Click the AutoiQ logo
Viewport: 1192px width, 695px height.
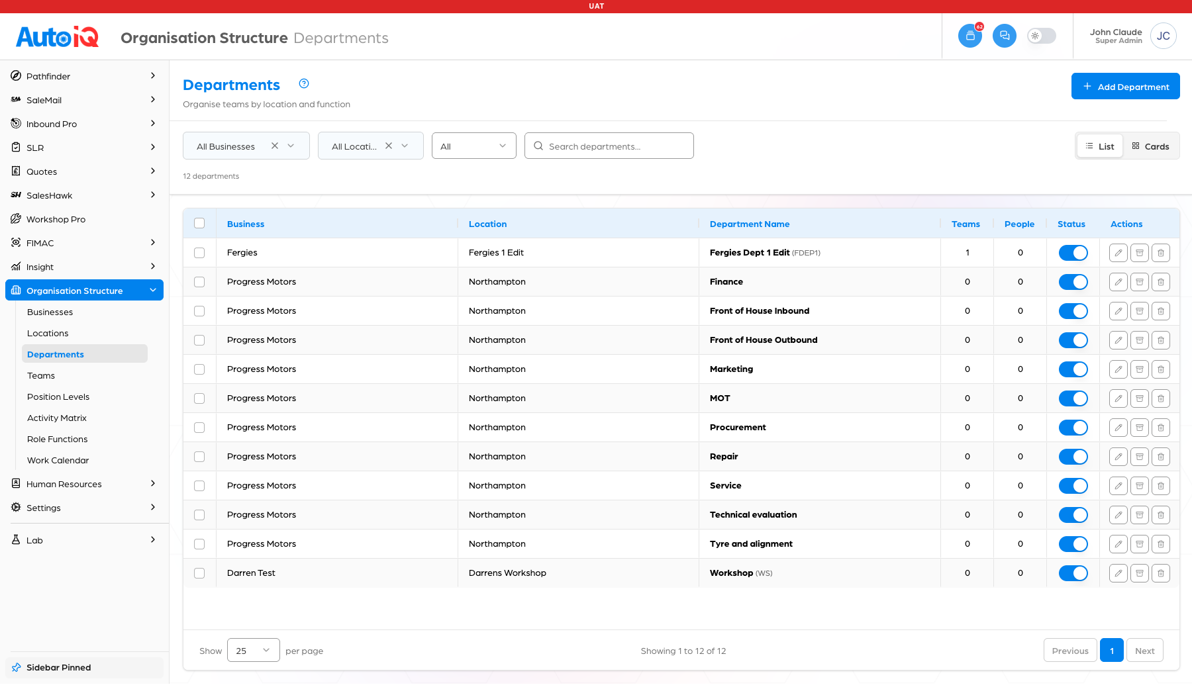(58, 36)
